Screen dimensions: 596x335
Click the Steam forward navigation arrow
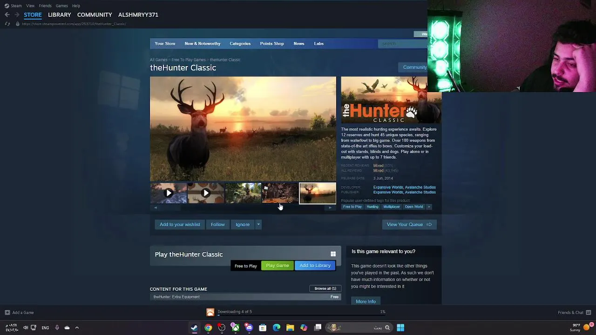(17, 15)
